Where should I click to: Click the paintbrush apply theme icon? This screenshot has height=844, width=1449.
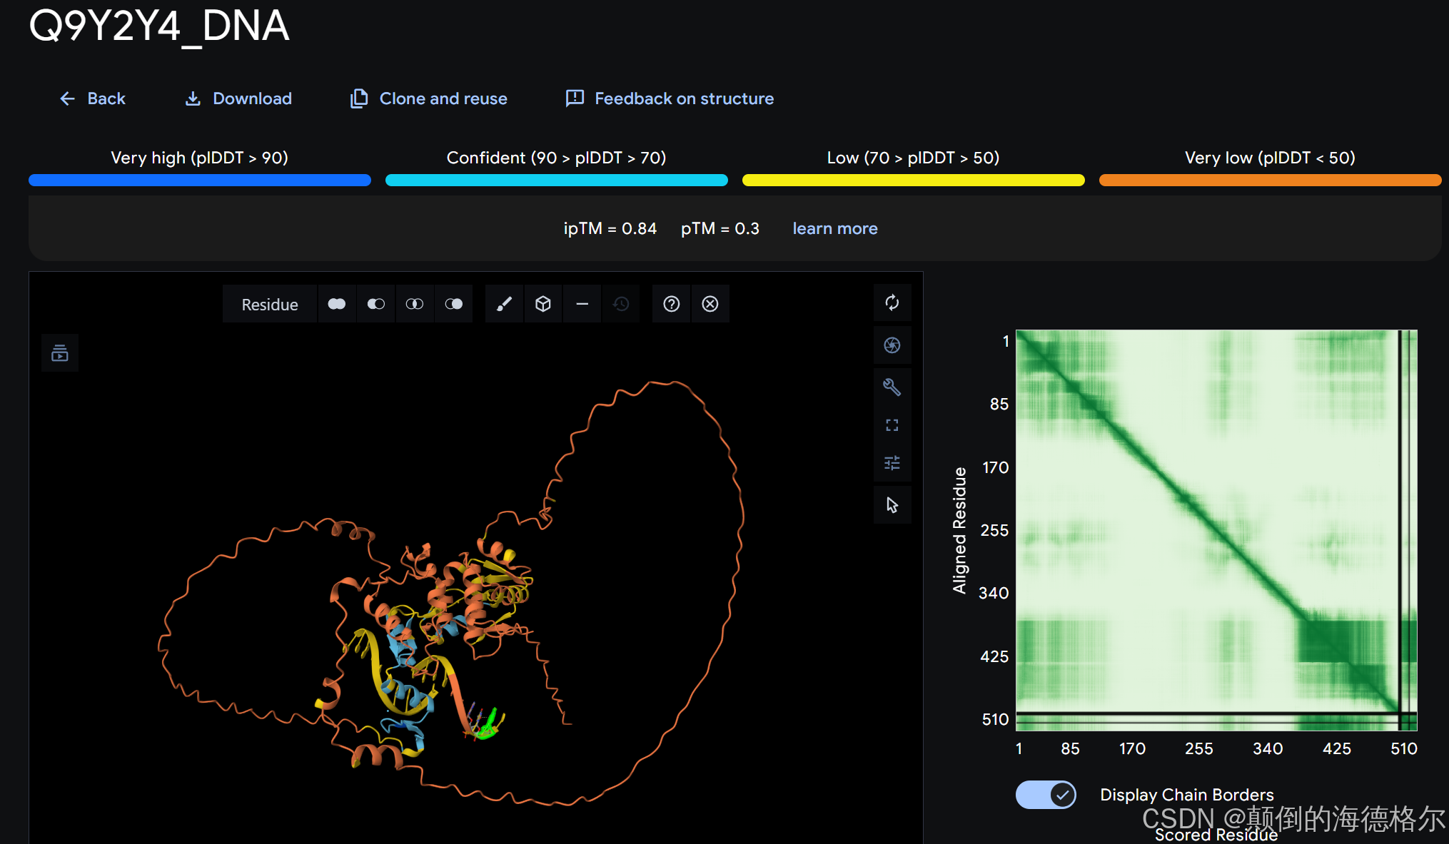[504, 305]
